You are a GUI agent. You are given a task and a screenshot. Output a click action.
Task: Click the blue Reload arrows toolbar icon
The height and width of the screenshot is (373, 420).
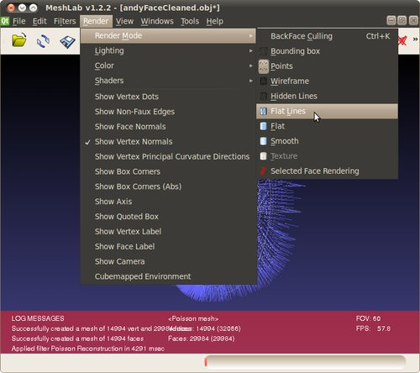(x=43, y=41)
